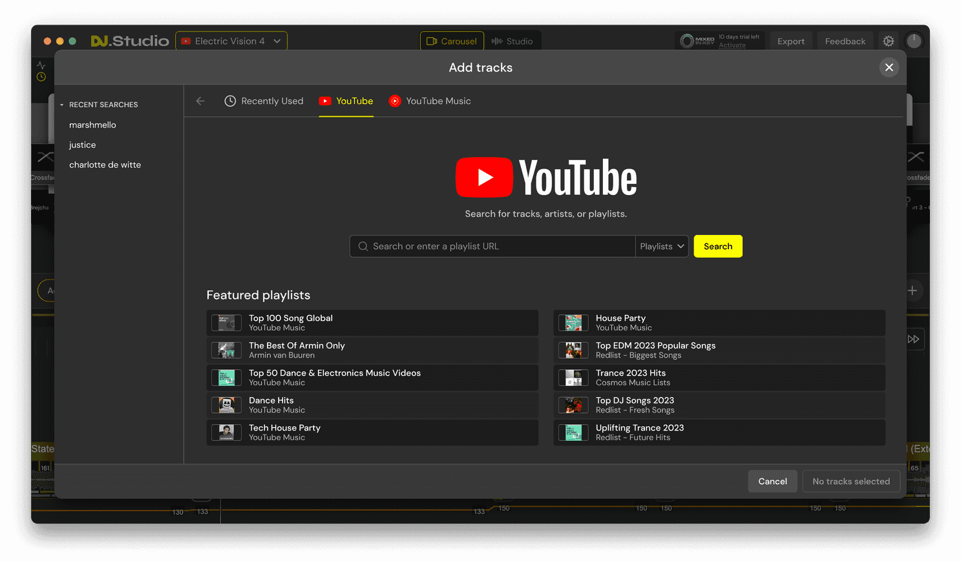Image resolution: width=961 pixels, height=561 pixels.
Task: Select Top EDM 2023 Popular Songs thumbnail
Action: (x=573, y=350)
